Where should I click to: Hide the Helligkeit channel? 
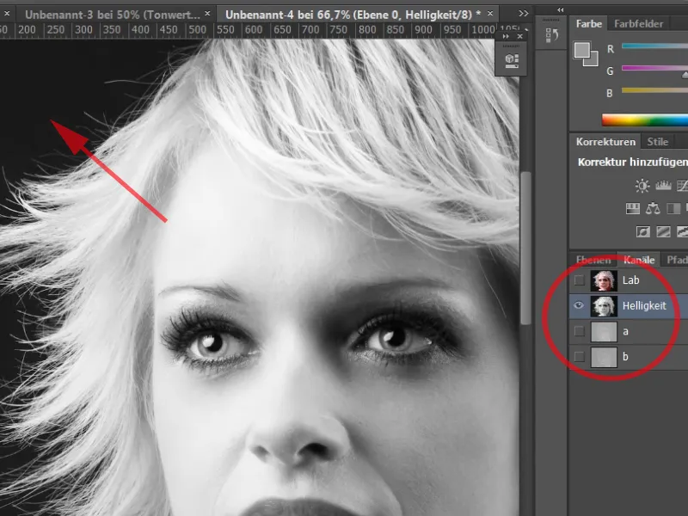(x=579, y=305)
